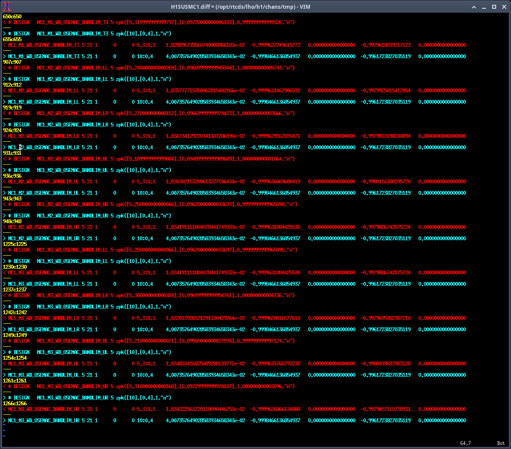Click red removed DESIGN line for MC1_M1_WD_OSEMAC_BANDLIM_T3
Screen dimensions: 511x449
click(x=149, y=22)
